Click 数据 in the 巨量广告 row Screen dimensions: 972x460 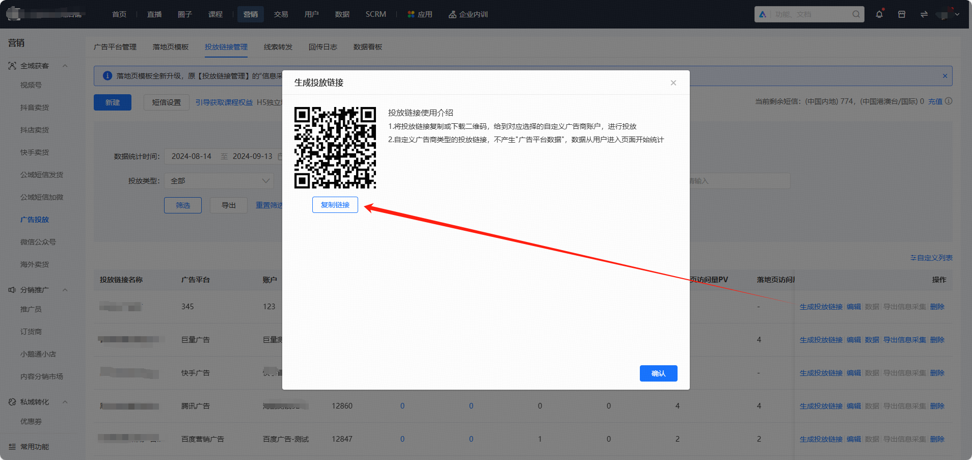[872, 340]
